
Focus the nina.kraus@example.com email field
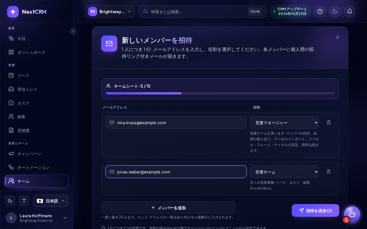176,123
